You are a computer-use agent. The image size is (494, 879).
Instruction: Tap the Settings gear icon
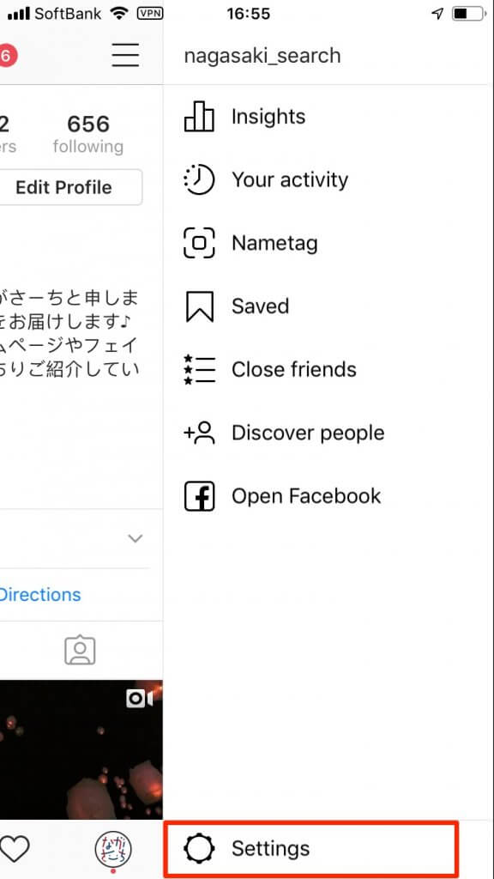click(199, 849)
